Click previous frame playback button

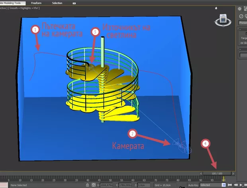tap(235, 185)
